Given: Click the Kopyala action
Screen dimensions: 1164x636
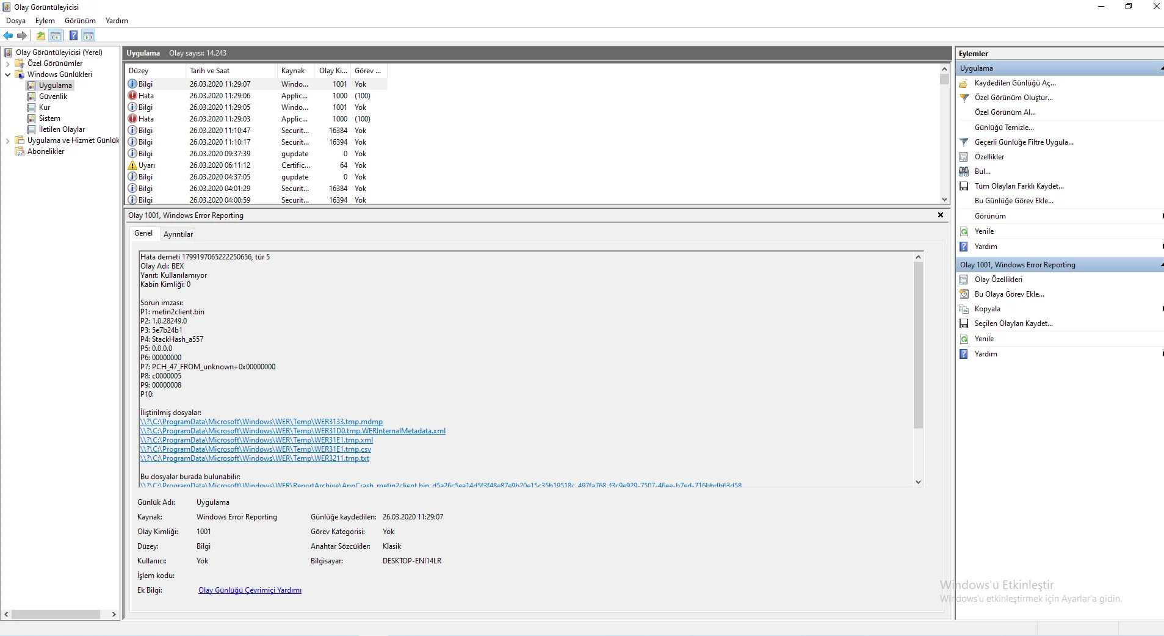Looking at the screenshot, I should pyautogui.click(x=988, y=309).
